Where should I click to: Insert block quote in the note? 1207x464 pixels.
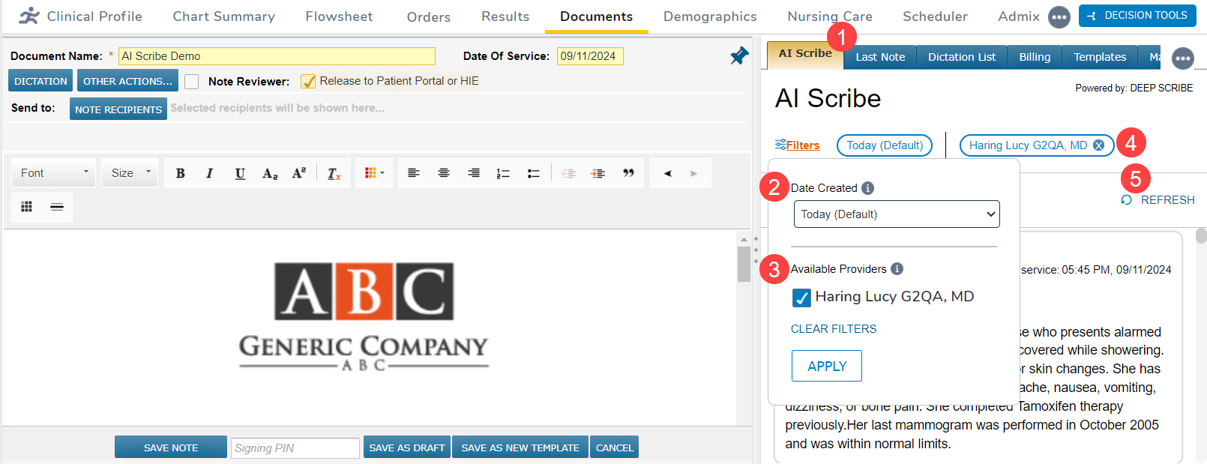click(628, 173)
